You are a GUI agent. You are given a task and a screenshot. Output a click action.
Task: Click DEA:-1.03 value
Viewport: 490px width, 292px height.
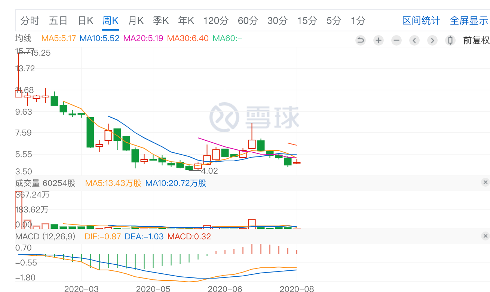pos(144,236)
